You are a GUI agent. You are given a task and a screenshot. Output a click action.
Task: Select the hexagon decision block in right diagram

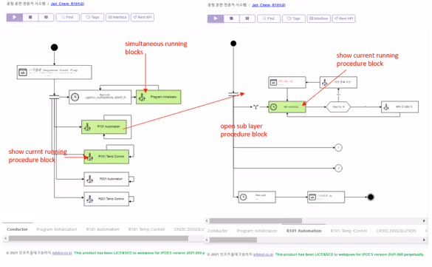coord(338,107)
